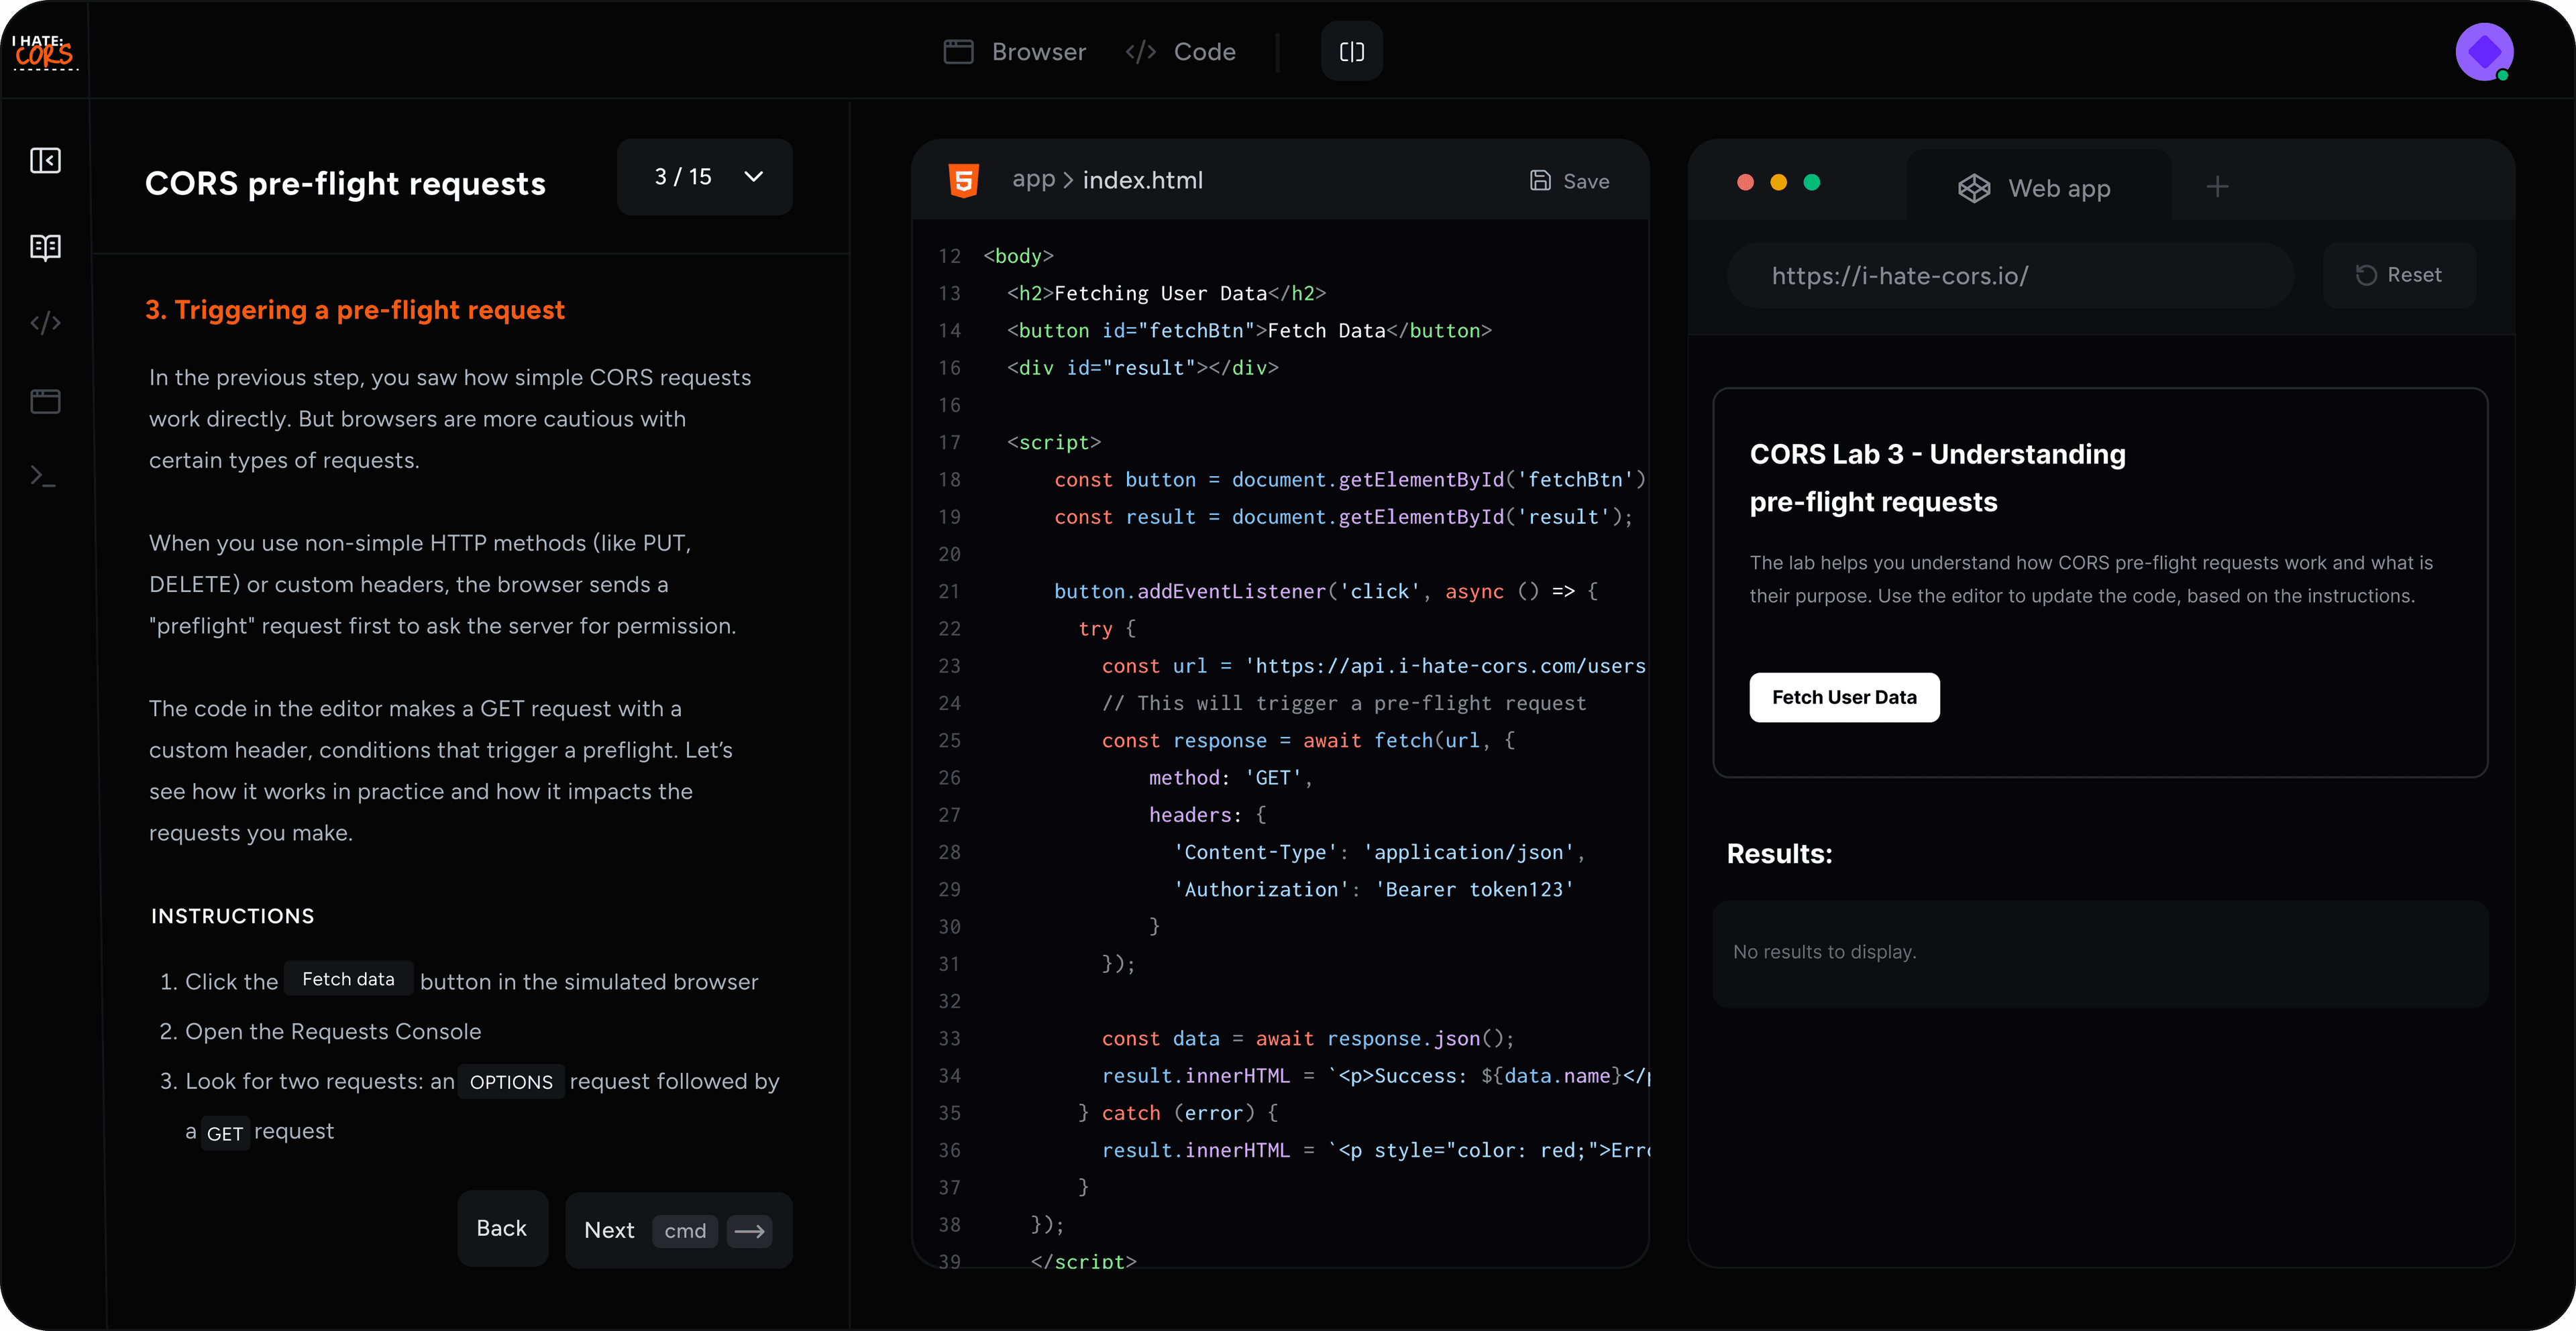Open the lesson book icon in the sidebar

click(x=45, y=247)
